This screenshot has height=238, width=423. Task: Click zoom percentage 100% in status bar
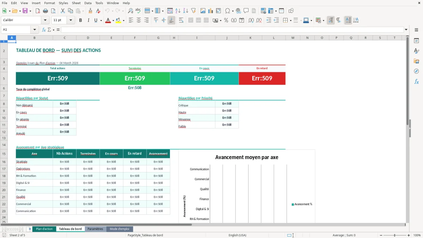point(417,235)
